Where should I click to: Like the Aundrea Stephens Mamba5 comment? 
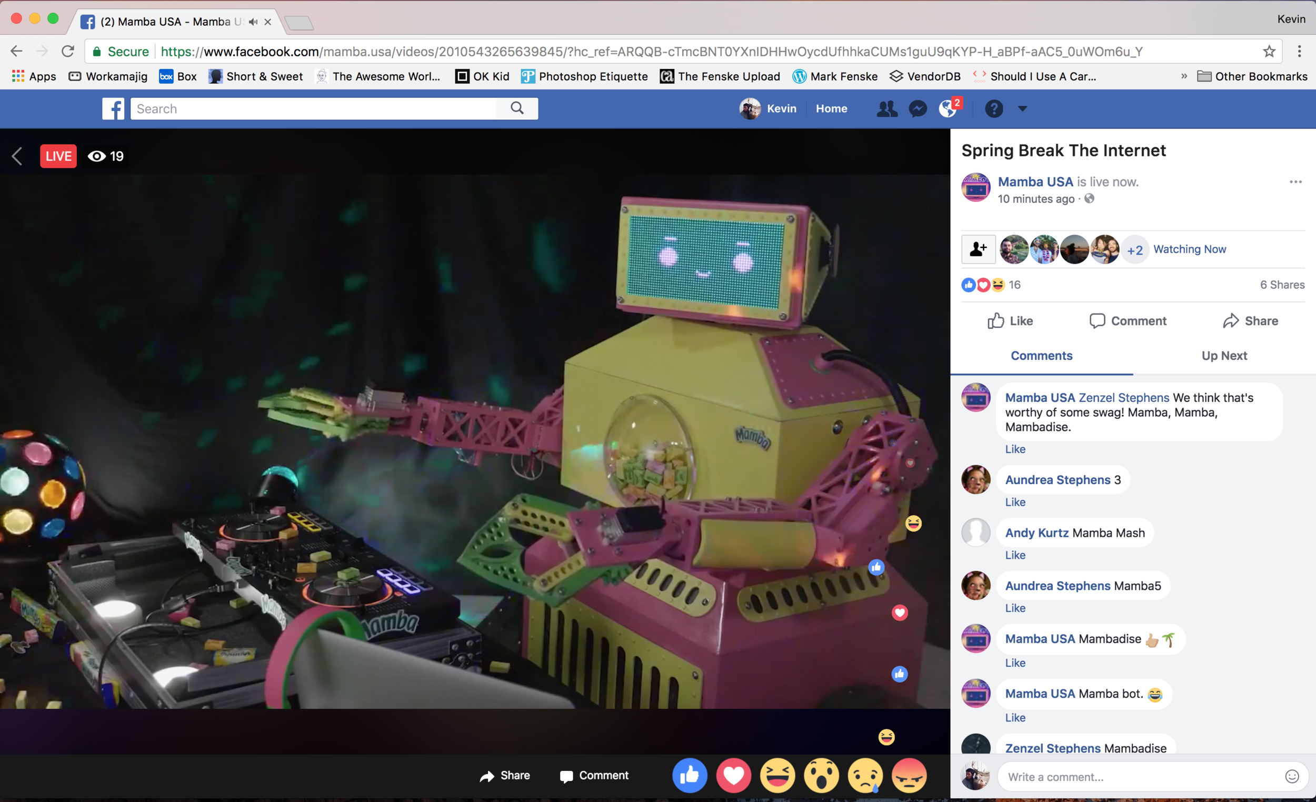(1015, 608)
